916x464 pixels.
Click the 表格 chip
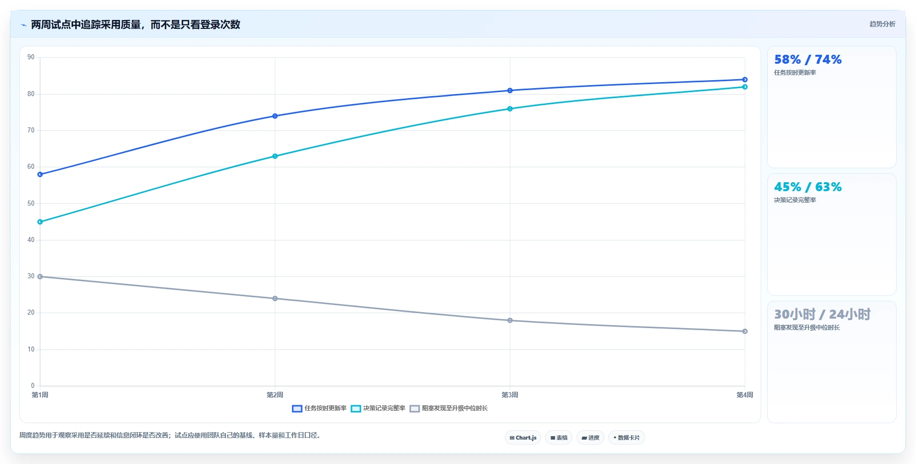pyautogui.click(x=559, y=438)
